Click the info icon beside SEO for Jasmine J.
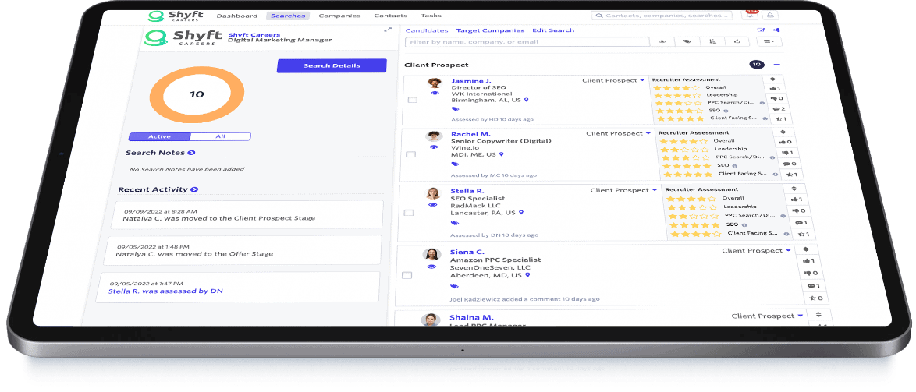 [x=726, y=110]
